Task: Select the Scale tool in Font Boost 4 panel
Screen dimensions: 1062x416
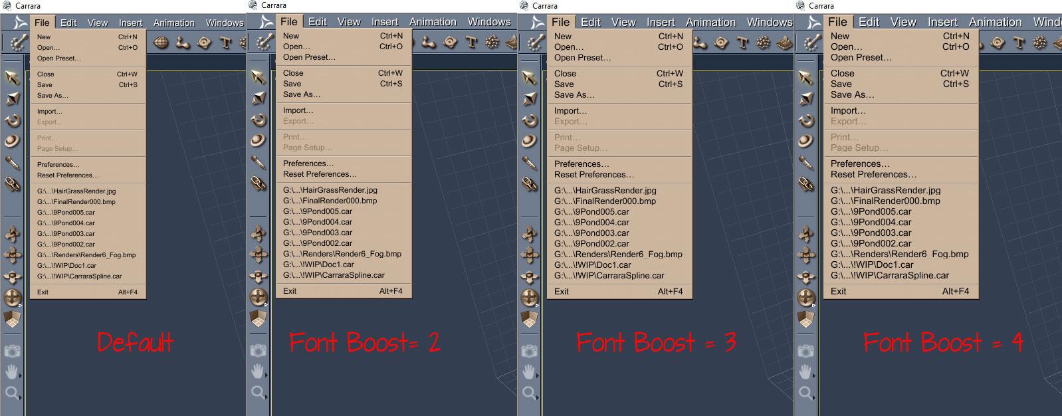Action: pyautogui.click(x=806, y=100)
